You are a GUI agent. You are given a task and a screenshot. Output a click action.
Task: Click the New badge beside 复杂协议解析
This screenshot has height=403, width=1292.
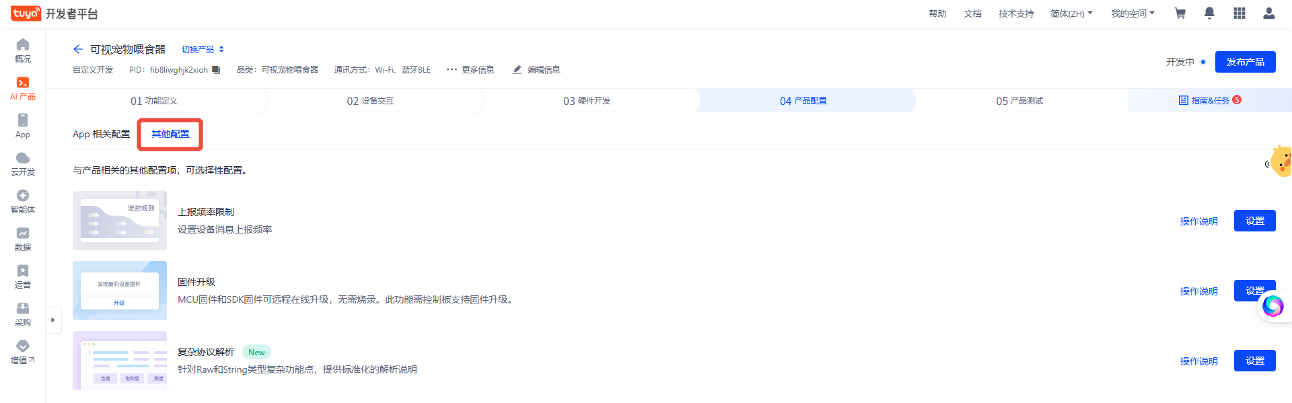256,352
